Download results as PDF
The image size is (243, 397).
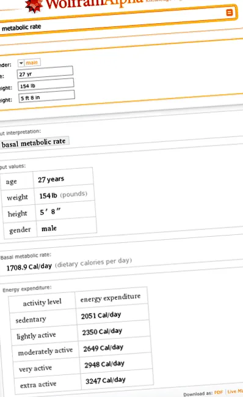coord(219,392)
